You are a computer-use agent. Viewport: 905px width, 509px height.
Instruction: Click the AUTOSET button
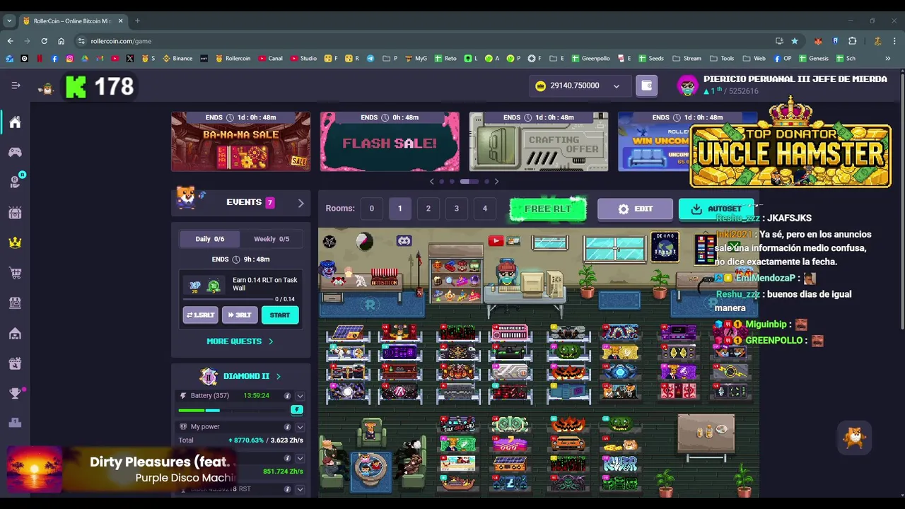pyautogui.click(x=716, y=209)
